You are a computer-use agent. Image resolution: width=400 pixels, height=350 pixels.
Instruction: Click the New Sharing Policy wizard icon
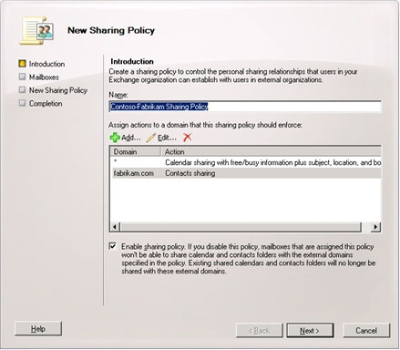pyautogui.click(x=36, y=31)
